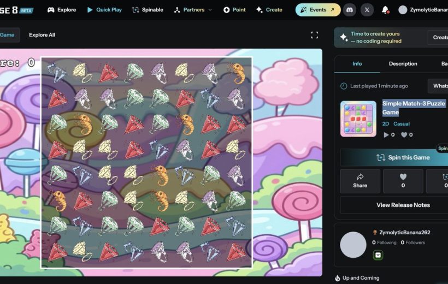Open ZymolyticBanana262 creator profile name
Viewport: 448px width, 284px height.
pos(405,232)
